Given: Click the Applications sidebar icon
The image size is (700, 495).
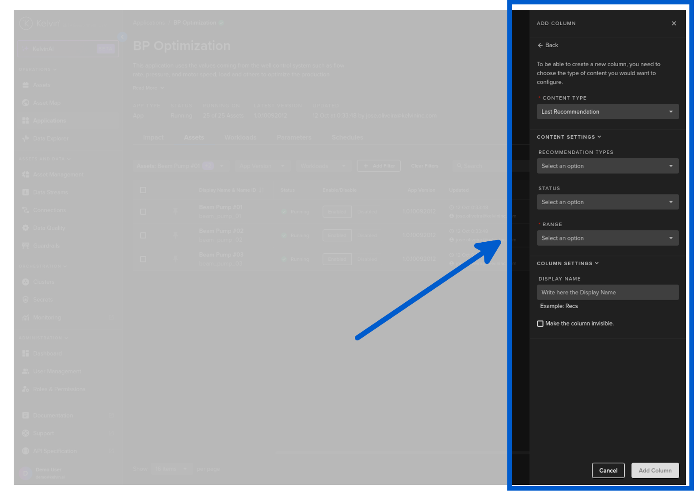Looking at the screenshot, I should (x=26, y=121).
